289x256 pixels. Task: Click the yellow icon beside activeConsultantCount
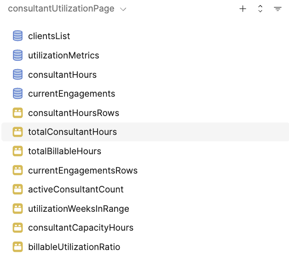point(17,189)
